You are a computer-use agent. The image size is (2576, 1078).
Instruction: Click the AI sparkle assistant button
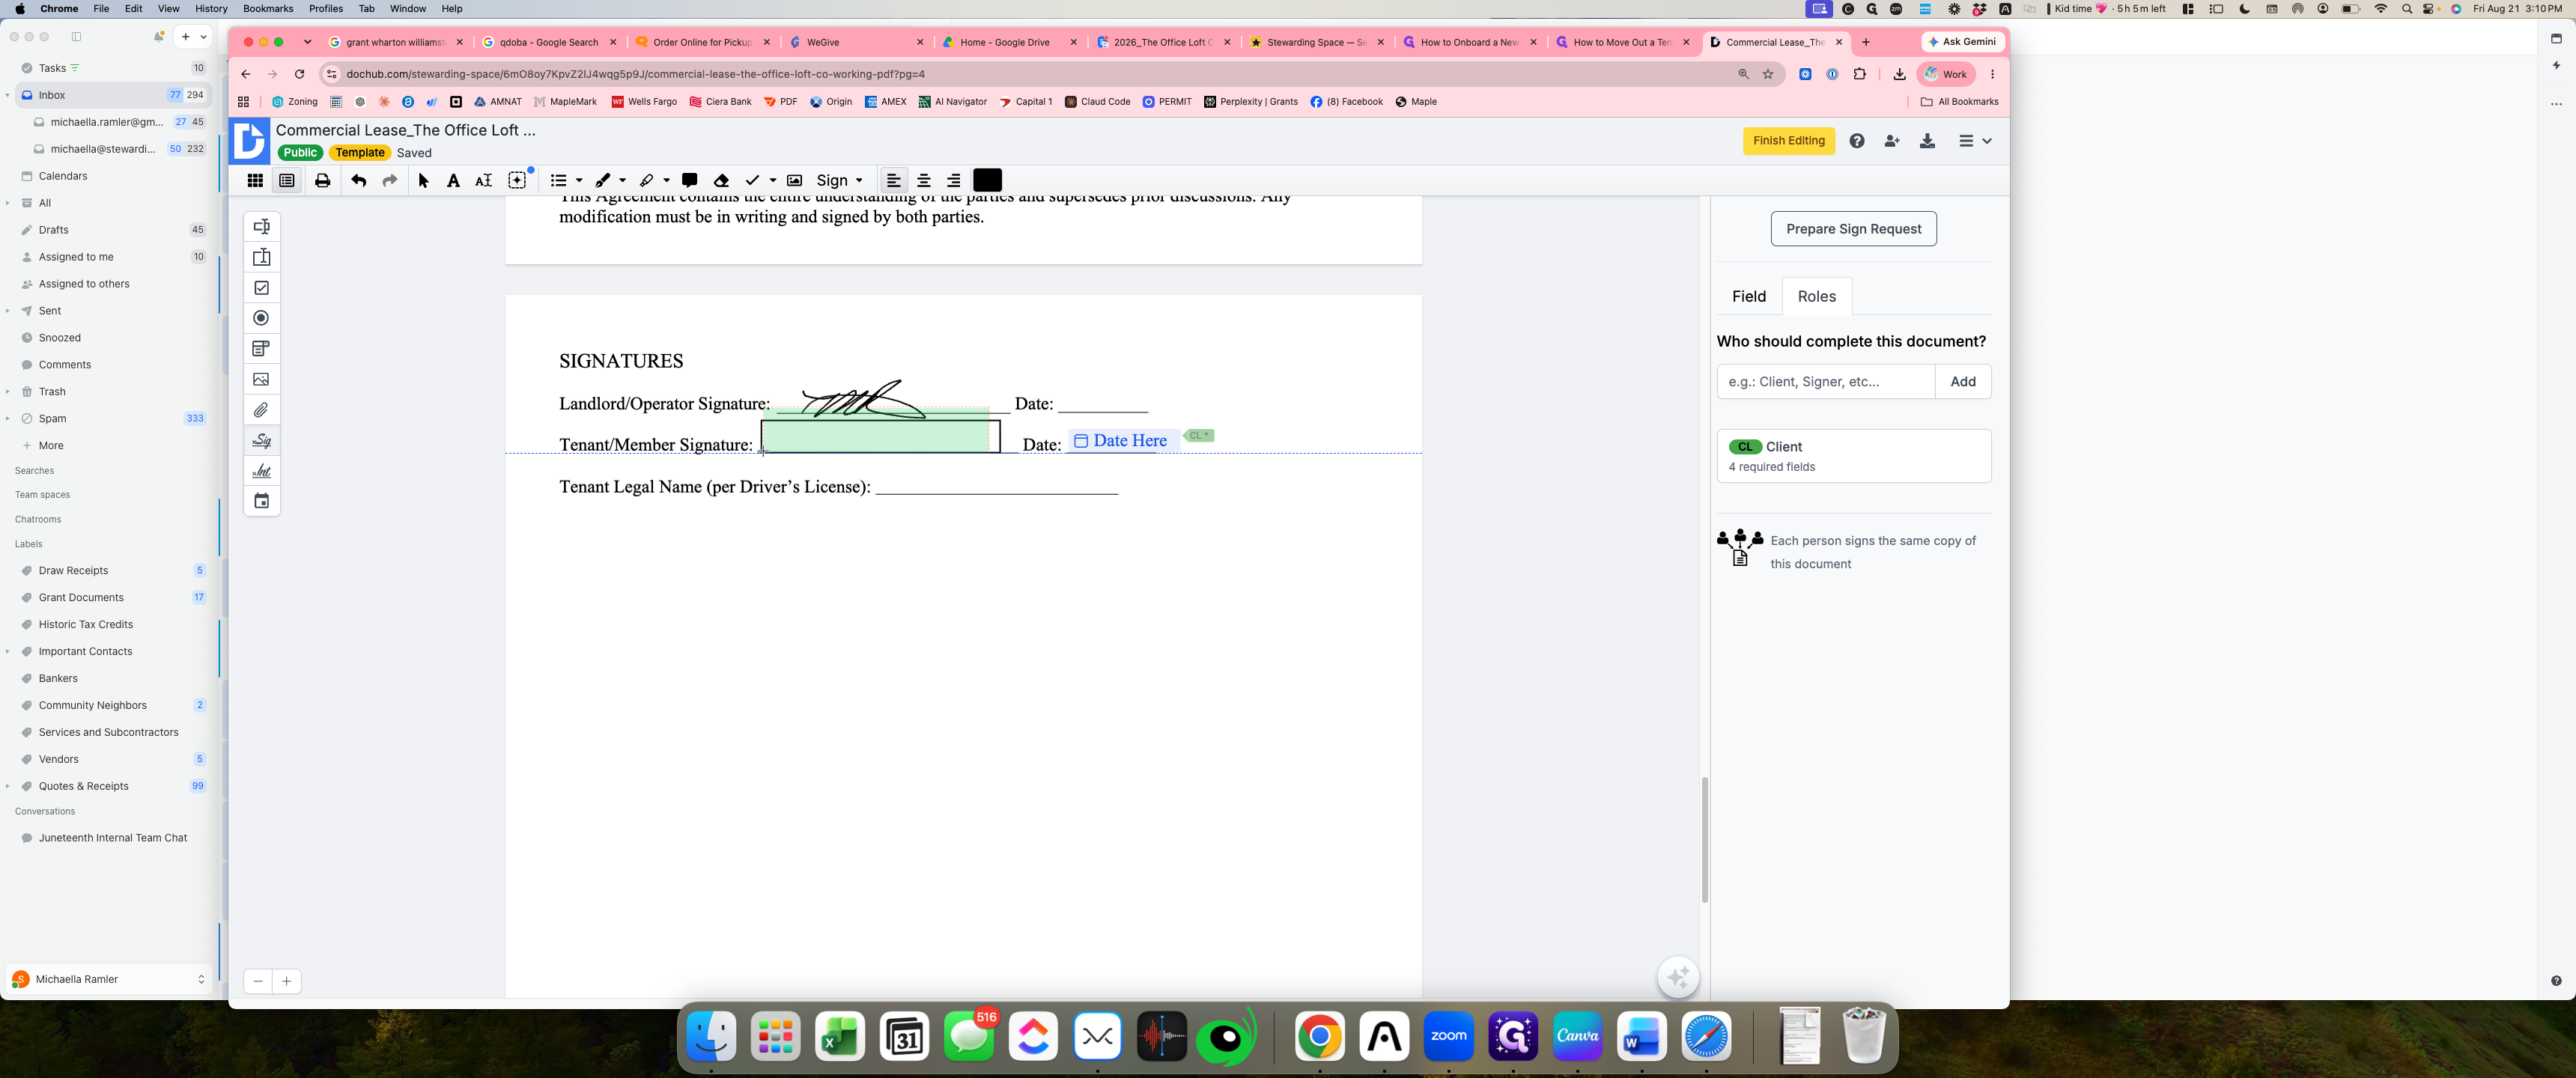tap(1678, 977)
